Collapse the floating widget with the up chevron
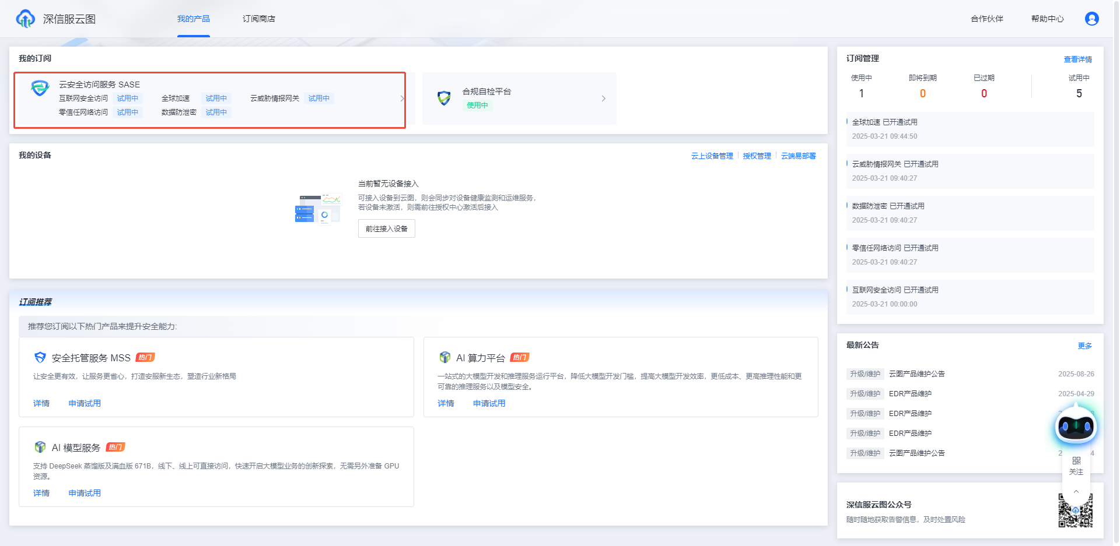1120x546 pixels. pyautogui.click(x=1076, y=492)
